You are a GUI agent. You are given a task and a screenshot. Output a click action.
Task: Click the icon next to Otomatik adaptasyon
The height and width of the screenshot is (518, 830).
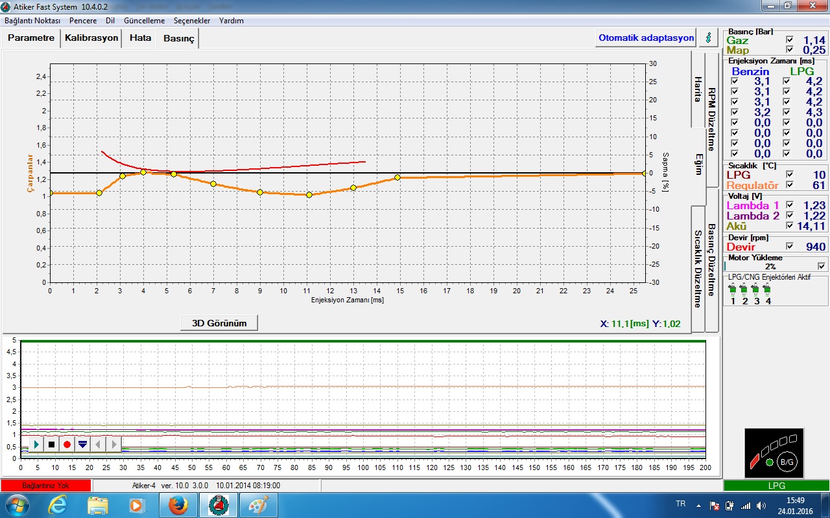(708, 38)
